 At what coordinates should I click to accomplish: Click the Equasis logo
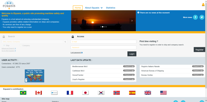[9, 5]
